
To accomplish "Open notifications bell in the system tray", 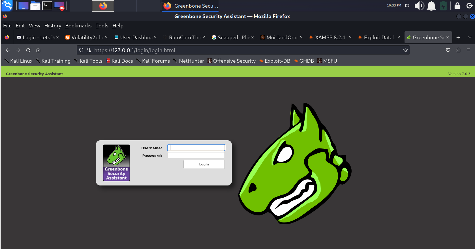I will coord(431,6).
